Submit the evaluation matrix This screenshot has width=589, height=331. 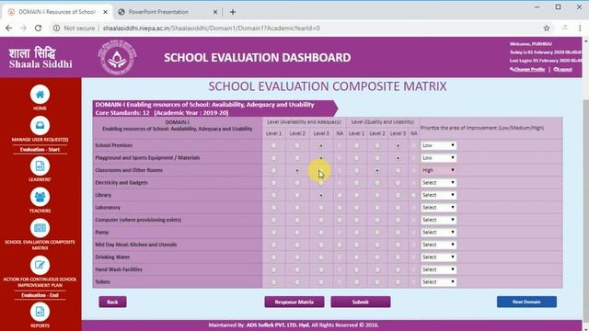point(360,302)
